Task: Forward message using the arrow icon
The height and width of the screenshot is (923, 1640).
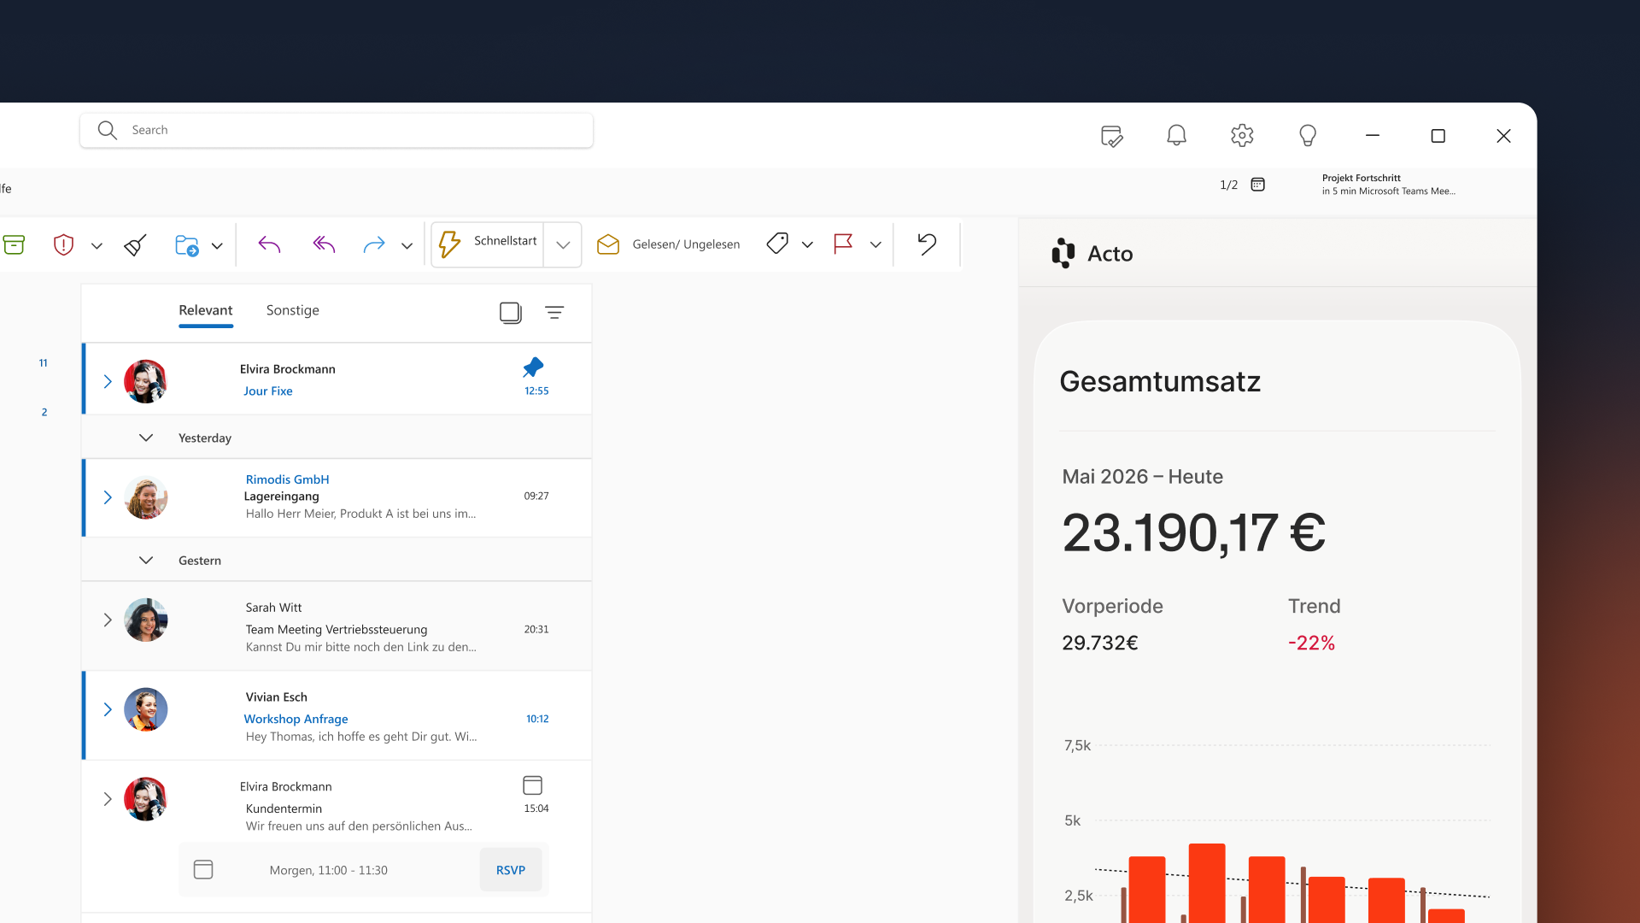Action: 374,245
